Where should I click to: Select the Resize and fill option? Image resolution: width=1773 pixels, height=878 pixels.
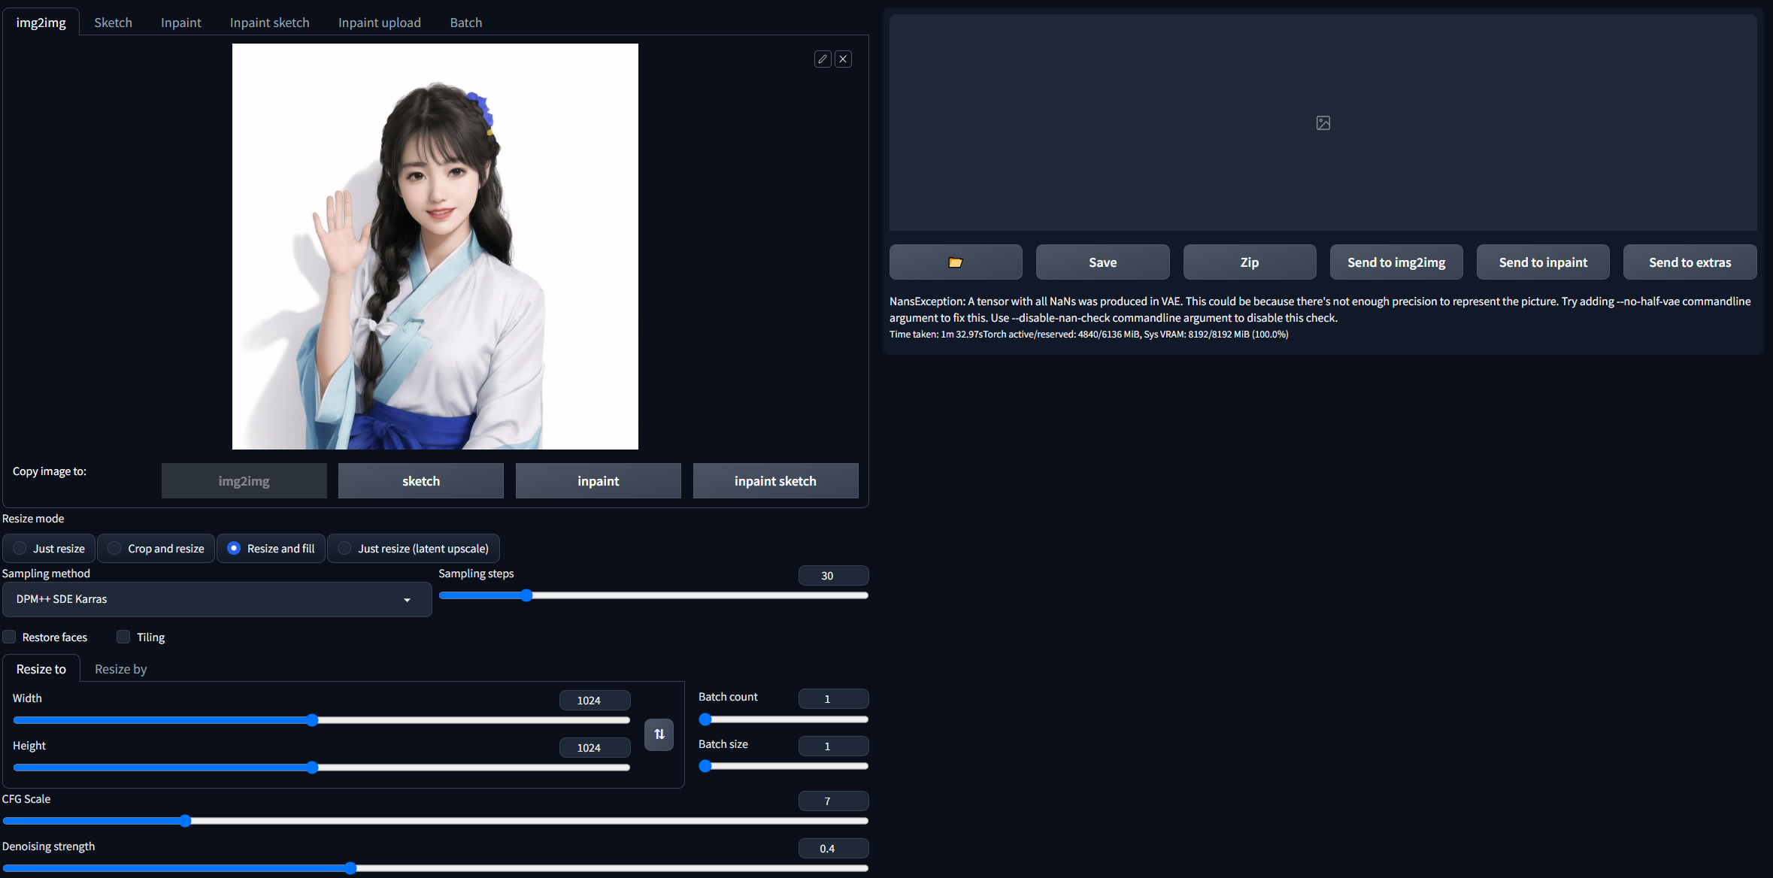(x=234, y=549)
